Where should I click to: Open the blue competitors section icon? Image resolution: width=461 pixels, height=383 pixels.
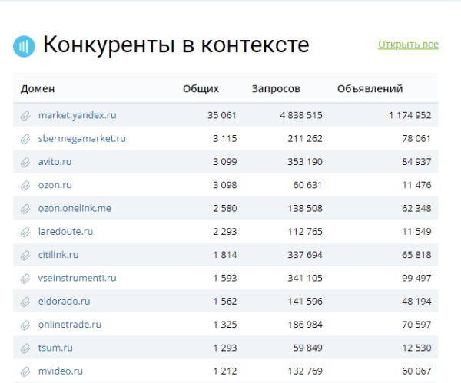[x=24, y=46]
